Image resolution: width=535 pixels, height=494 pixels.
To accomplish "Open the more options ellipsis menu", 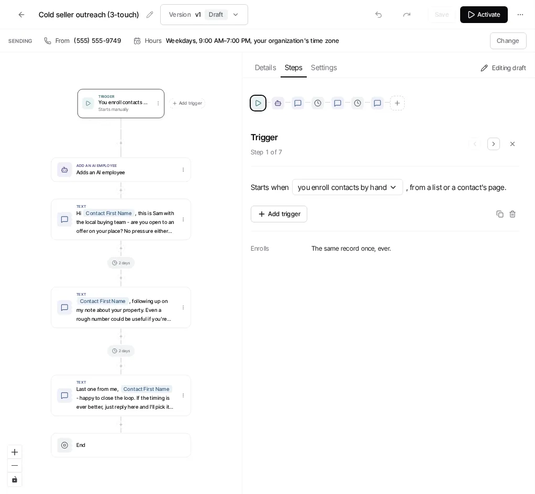I will [520, 15].
